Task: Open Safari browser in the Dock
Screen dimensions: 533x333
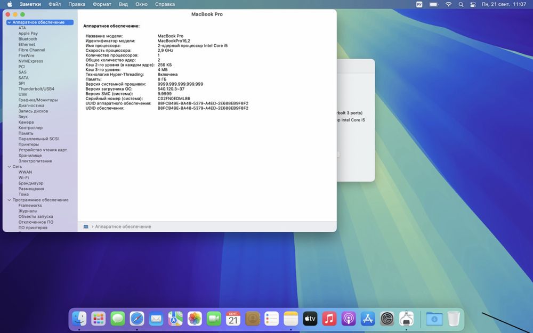Action: point(137,319)
